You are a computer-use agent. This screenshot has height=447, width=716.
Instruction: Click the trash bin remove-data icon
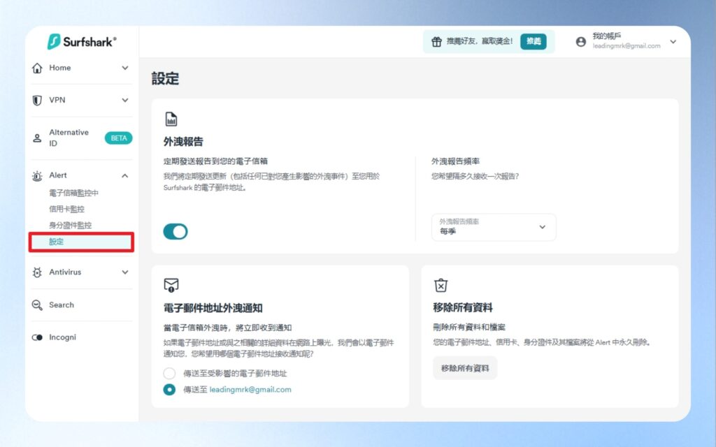point(441,285)
